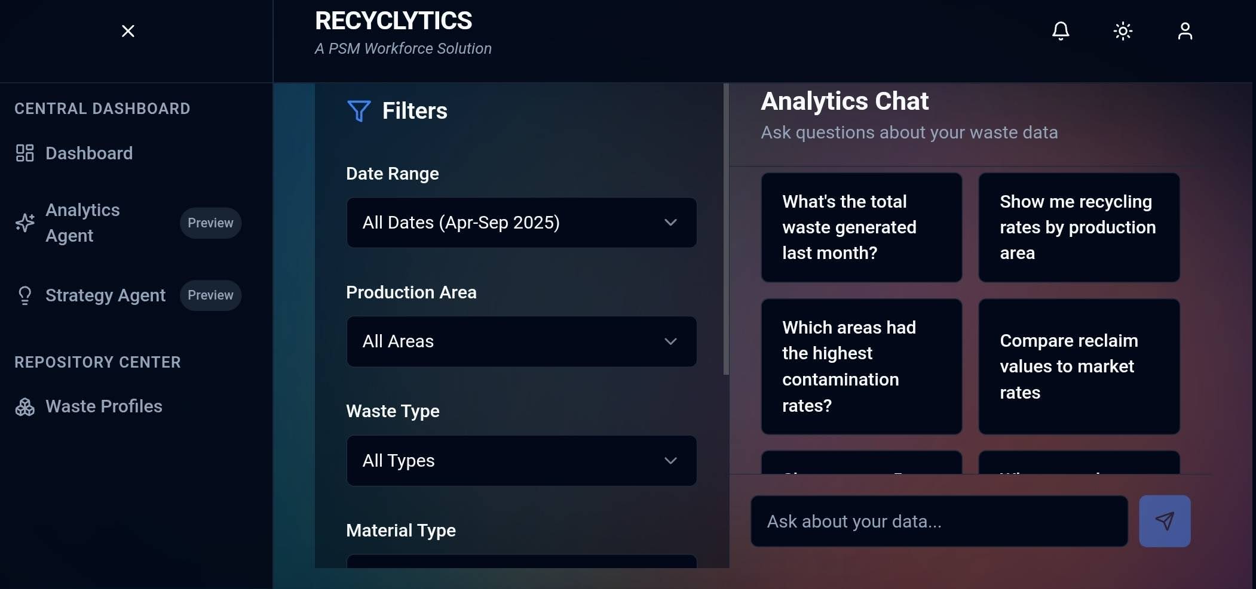Click the Analytics Agent sparkle icon
The image size is (1256, 589).
(24, 223)
